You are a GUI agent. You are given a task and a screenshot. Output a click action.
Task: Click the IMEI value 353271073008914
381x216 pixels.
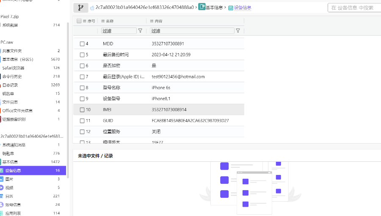point(169,110)
